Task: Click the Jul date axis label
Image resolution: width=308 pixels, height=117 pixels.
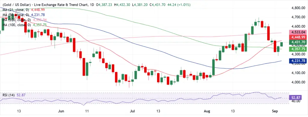Action: (x=133, y=111)
